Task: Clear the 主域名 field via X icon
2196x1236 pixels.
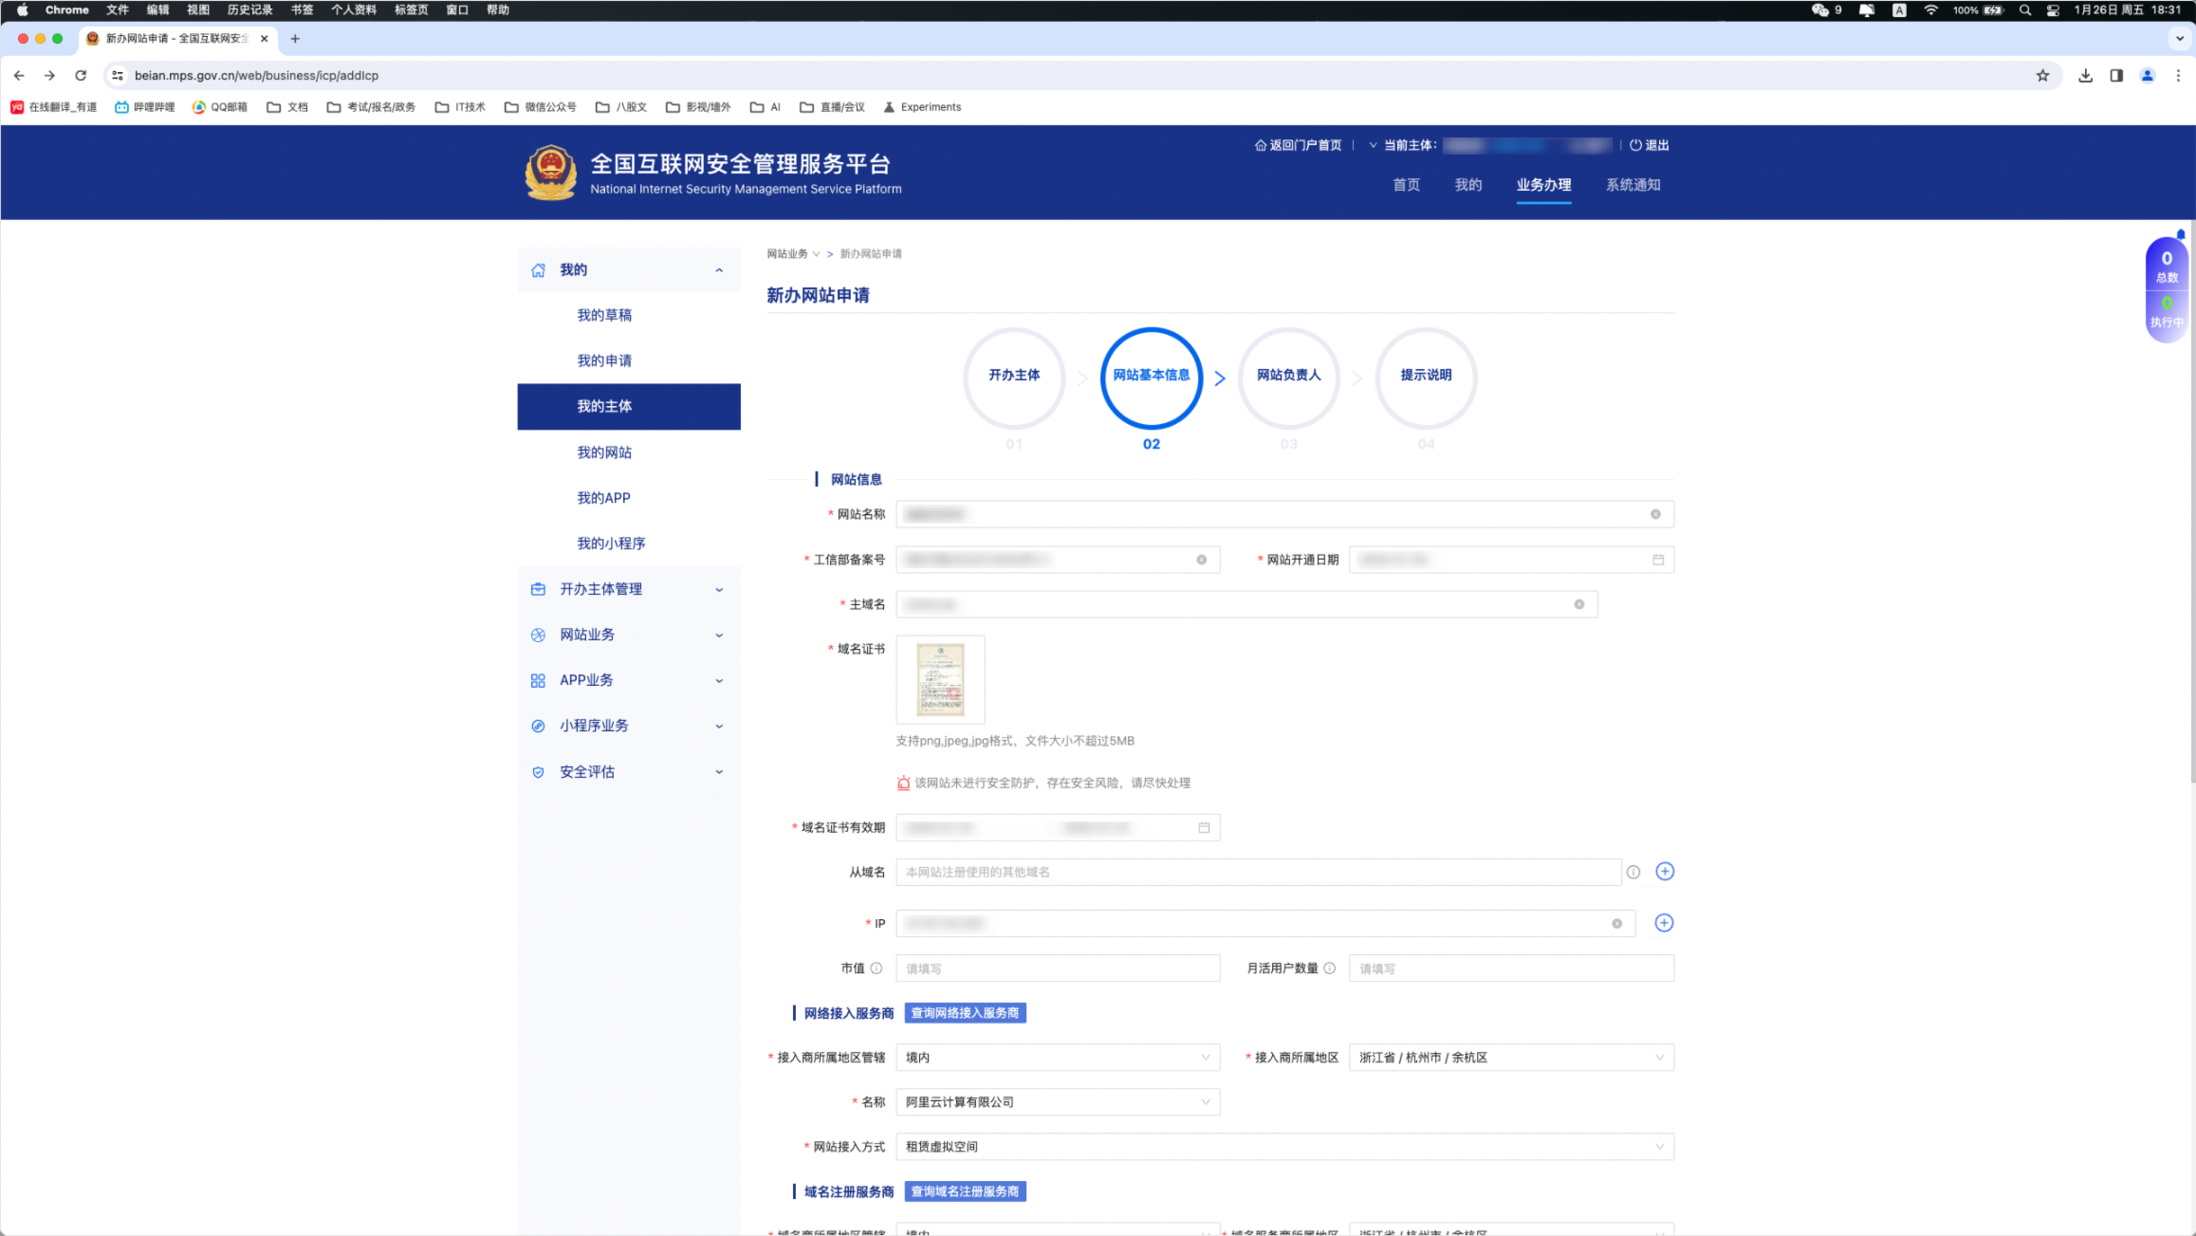Action: click(x=1578, y=604)
